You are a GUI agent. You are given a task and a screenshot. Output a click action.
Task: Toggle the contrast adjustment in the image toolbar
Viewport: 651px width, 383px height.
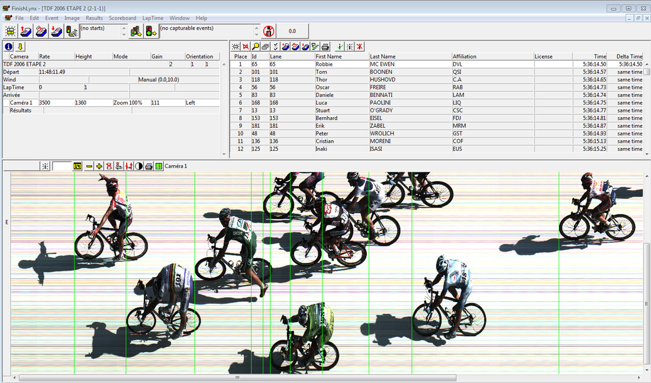[x=138, y=166]
